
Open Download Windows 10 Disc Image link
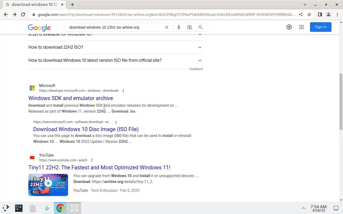pos(86,129)
